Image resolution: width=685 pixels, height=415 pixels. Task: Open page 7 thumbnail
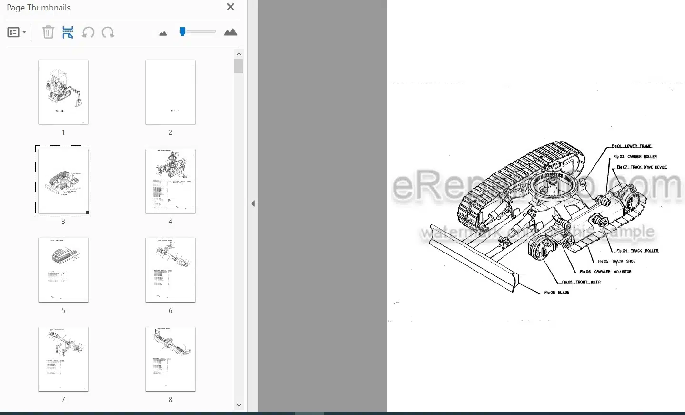(63, 359)
